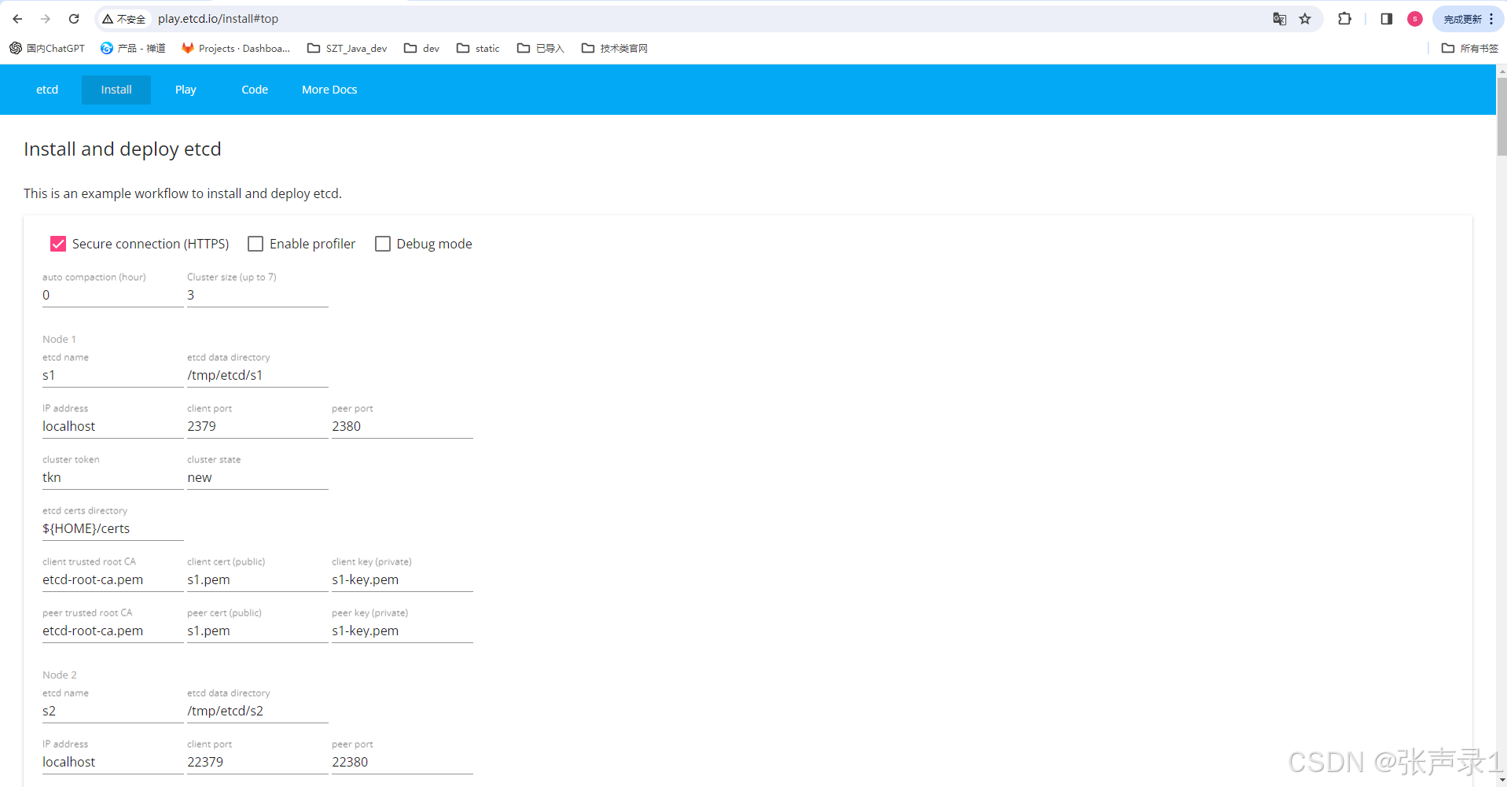The image size is (1507, 787).
Task: Reload the play.etcd.io page
Action: [74, 19]
